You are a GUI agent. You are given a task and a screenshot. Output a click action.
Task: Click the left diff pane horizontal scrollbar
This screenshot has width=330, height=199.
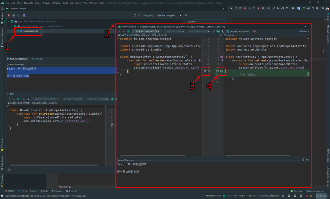153,155
